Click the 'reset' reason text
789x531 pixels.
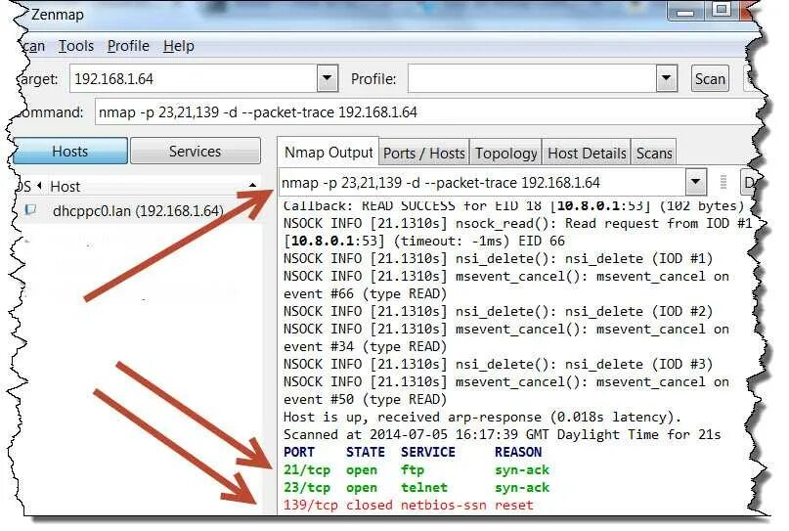coord(513,505)
